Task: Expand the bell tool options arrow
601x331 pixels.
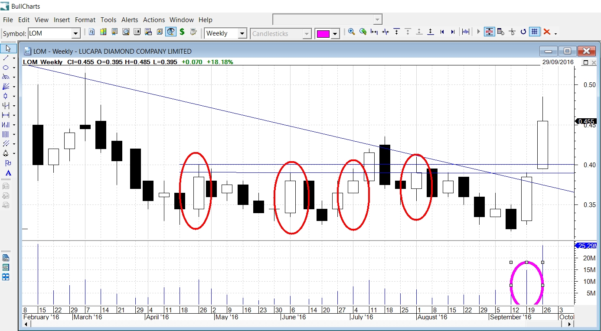Action: tap(14, 153)
